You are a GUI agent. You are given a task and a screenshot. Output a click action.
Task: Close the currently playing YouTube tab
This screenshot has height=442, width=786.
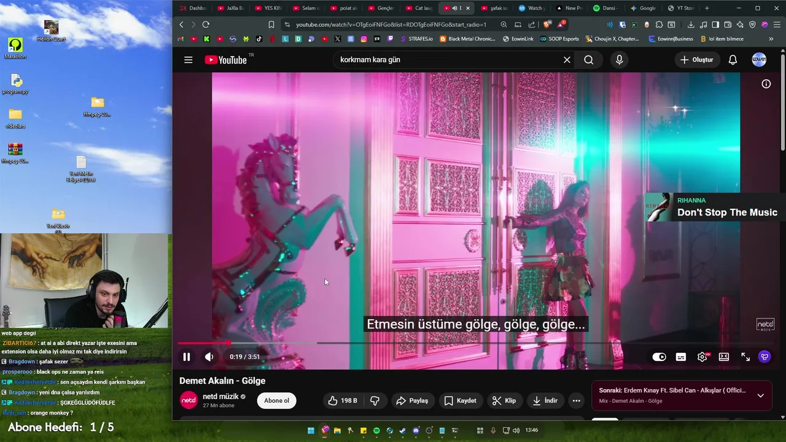(x=468, y=8)
